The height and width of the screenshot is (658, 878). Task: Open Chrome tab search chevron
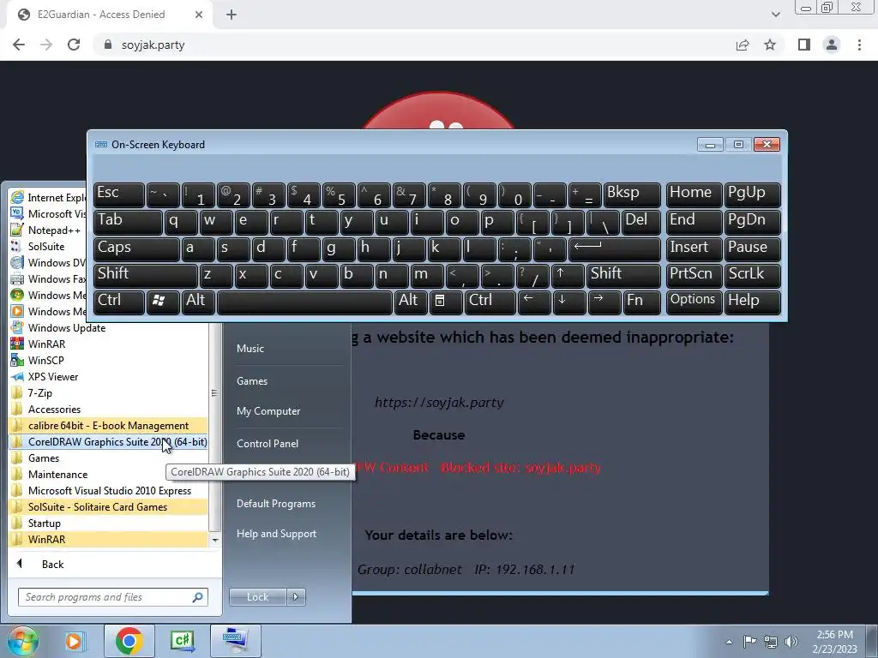775,15
